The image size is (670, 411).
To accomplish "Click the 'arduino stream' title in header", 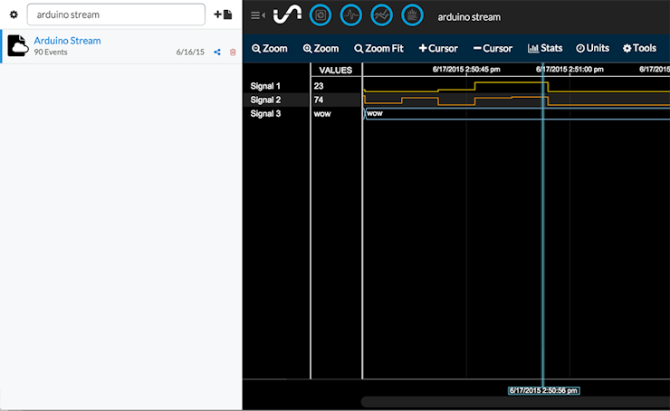I will [469, 17].
